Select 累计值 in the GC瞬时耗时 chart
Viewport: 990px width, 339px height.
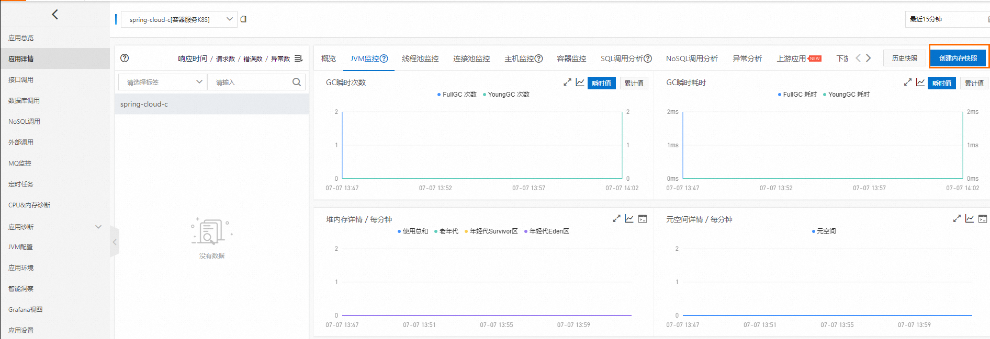point(974,83)
